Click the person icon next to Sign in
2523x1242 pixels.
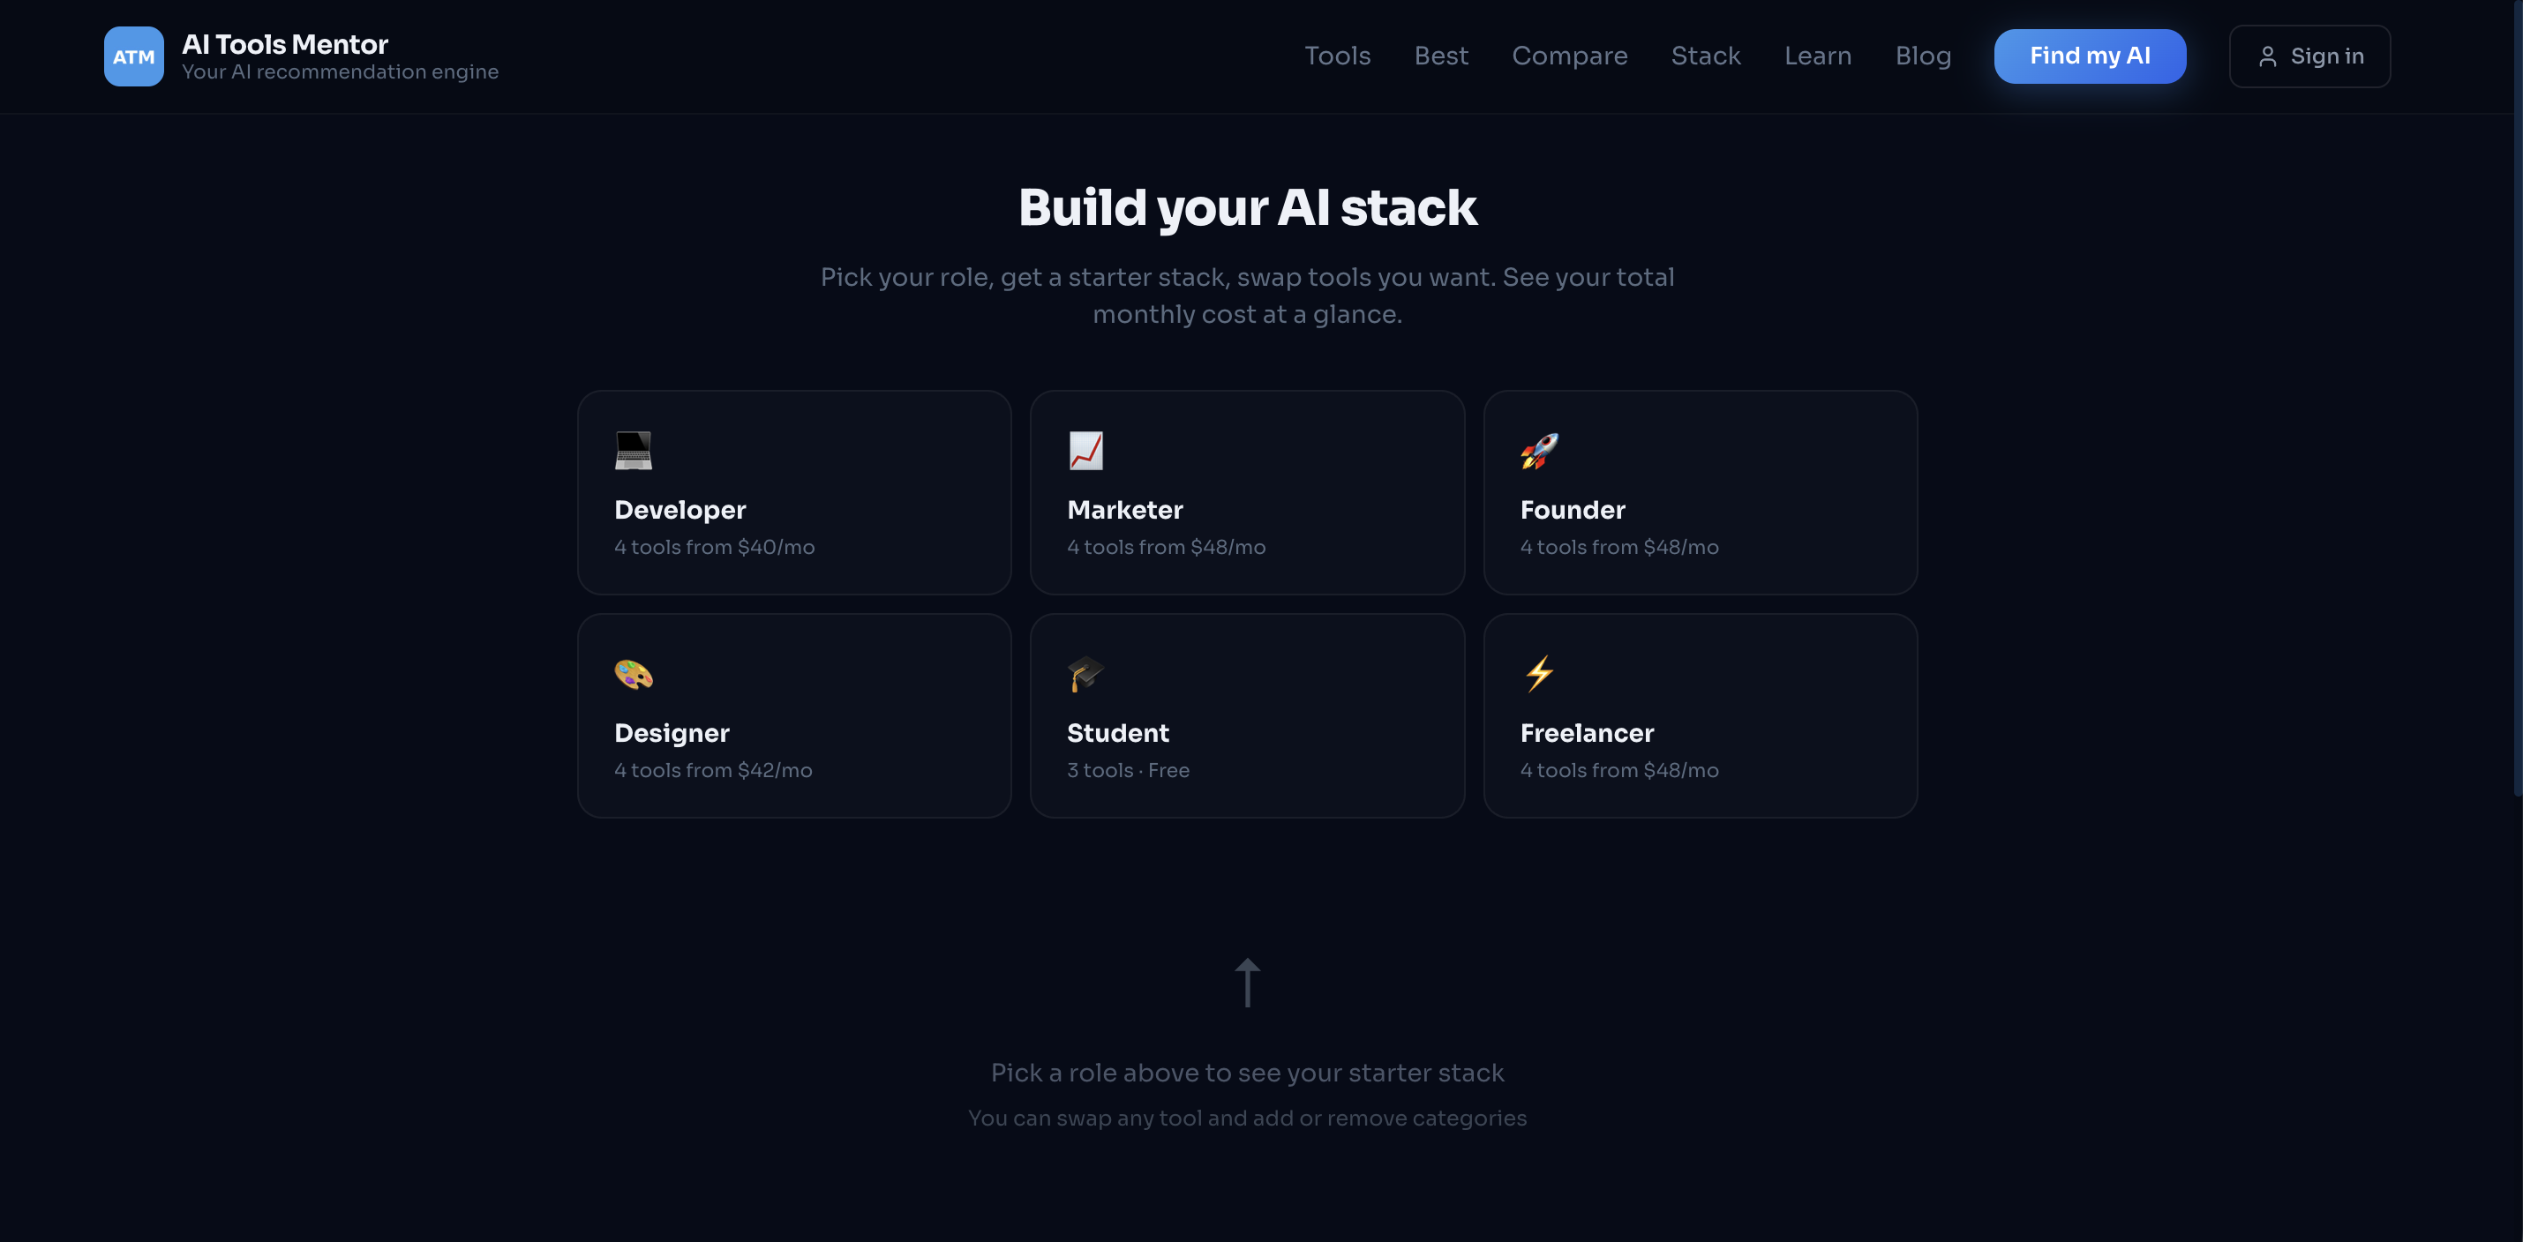click(2270, 56)
